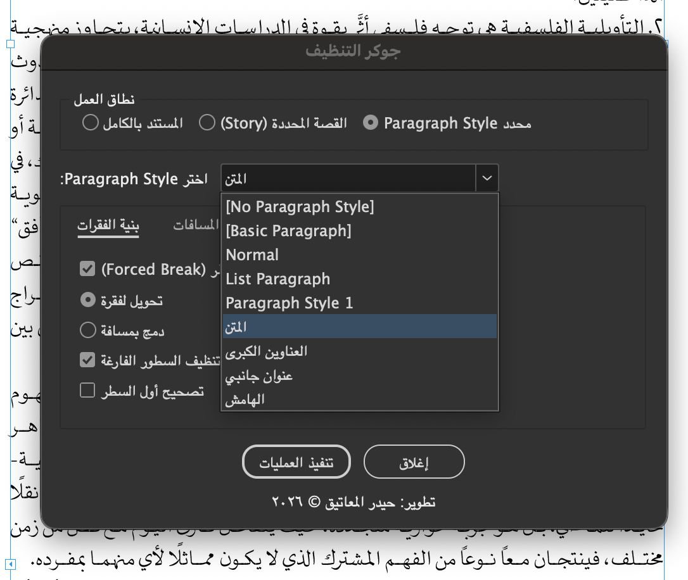Select the "تحويل لفقرة" option

88,299
